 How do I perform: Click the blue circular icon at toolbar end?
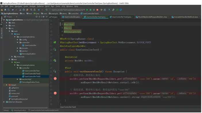pos(121,10)
